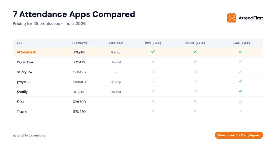Click the PagarBook Selfie cross mark
The image size is (276, 145).
[x=195, y=62]
